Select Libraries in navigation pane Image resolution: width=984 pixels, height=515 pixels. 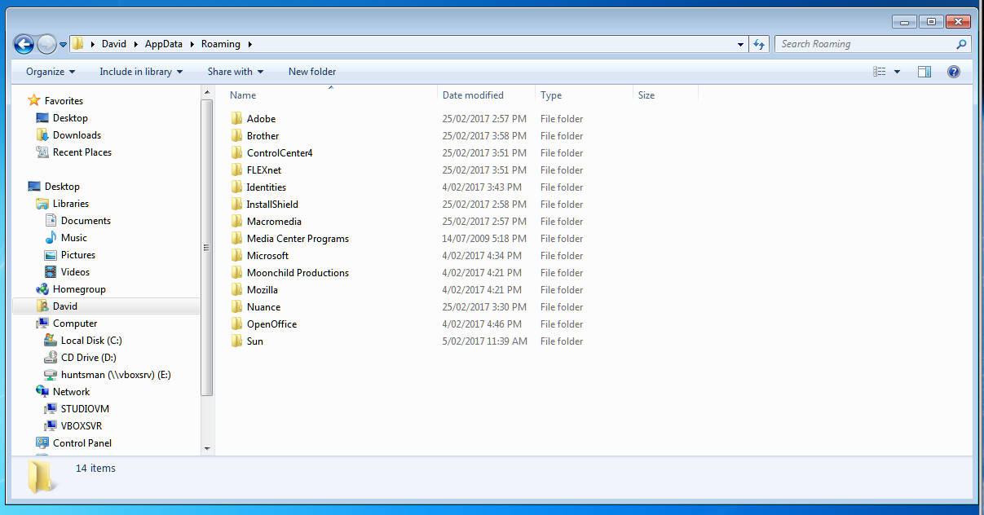(x=71, y=204)
